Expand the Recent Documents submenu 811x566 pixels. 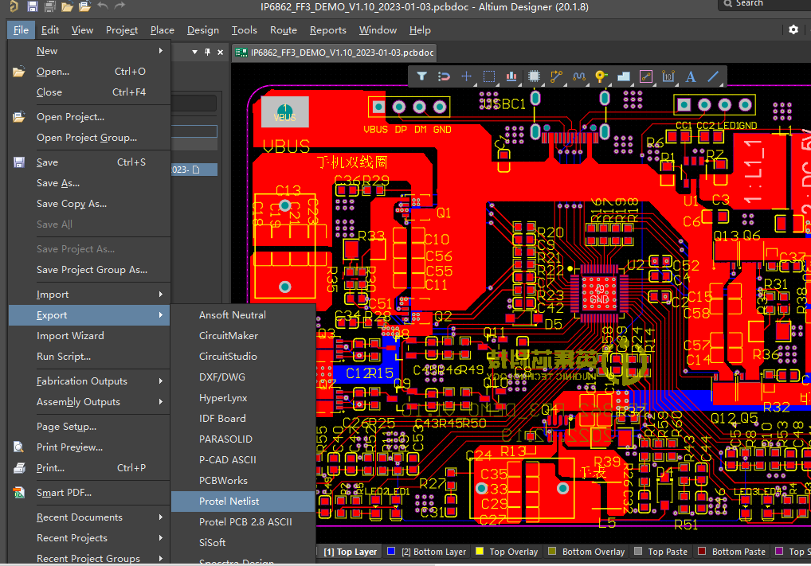tap(89, 517)
